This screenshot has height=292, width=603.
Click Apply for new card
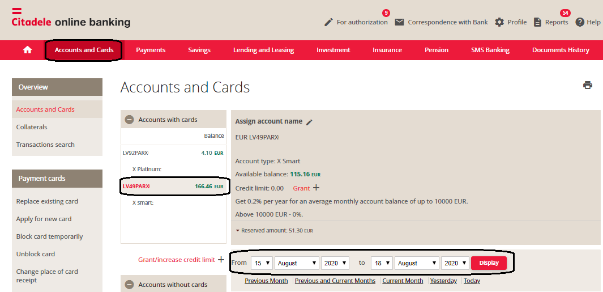44,219
